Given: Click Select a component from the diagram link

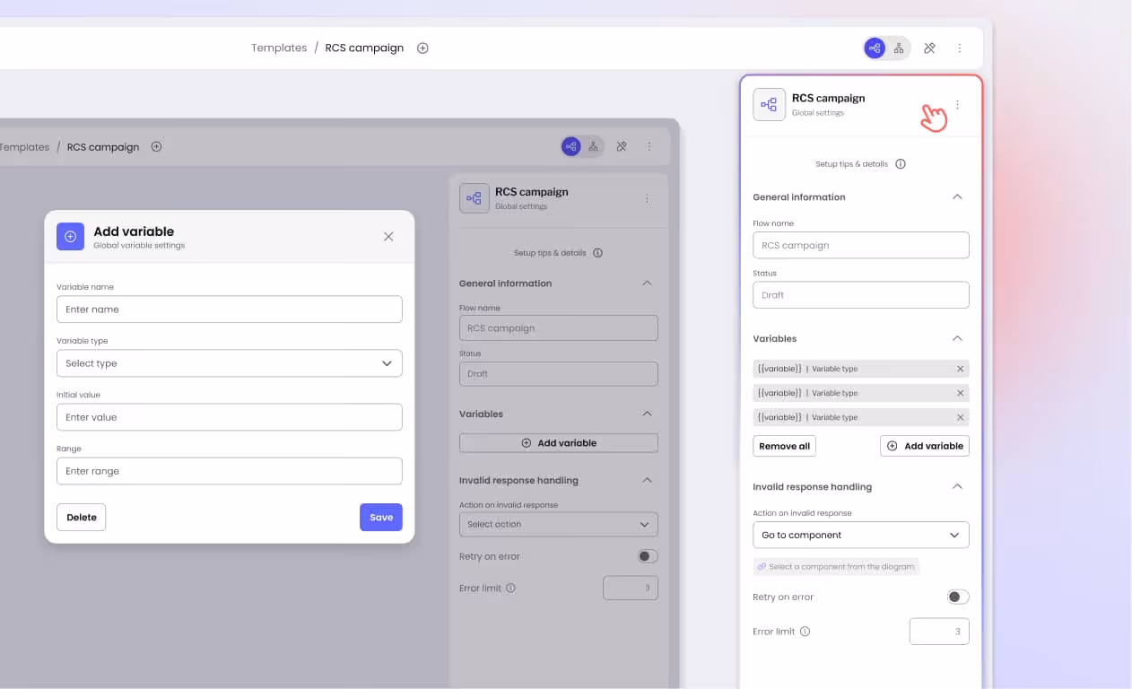Looking at the screenshot, I should (836, 567).
